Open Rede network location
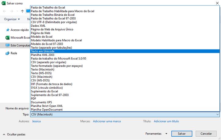Viewport: 221px width, 140px height. coord(14,53)
